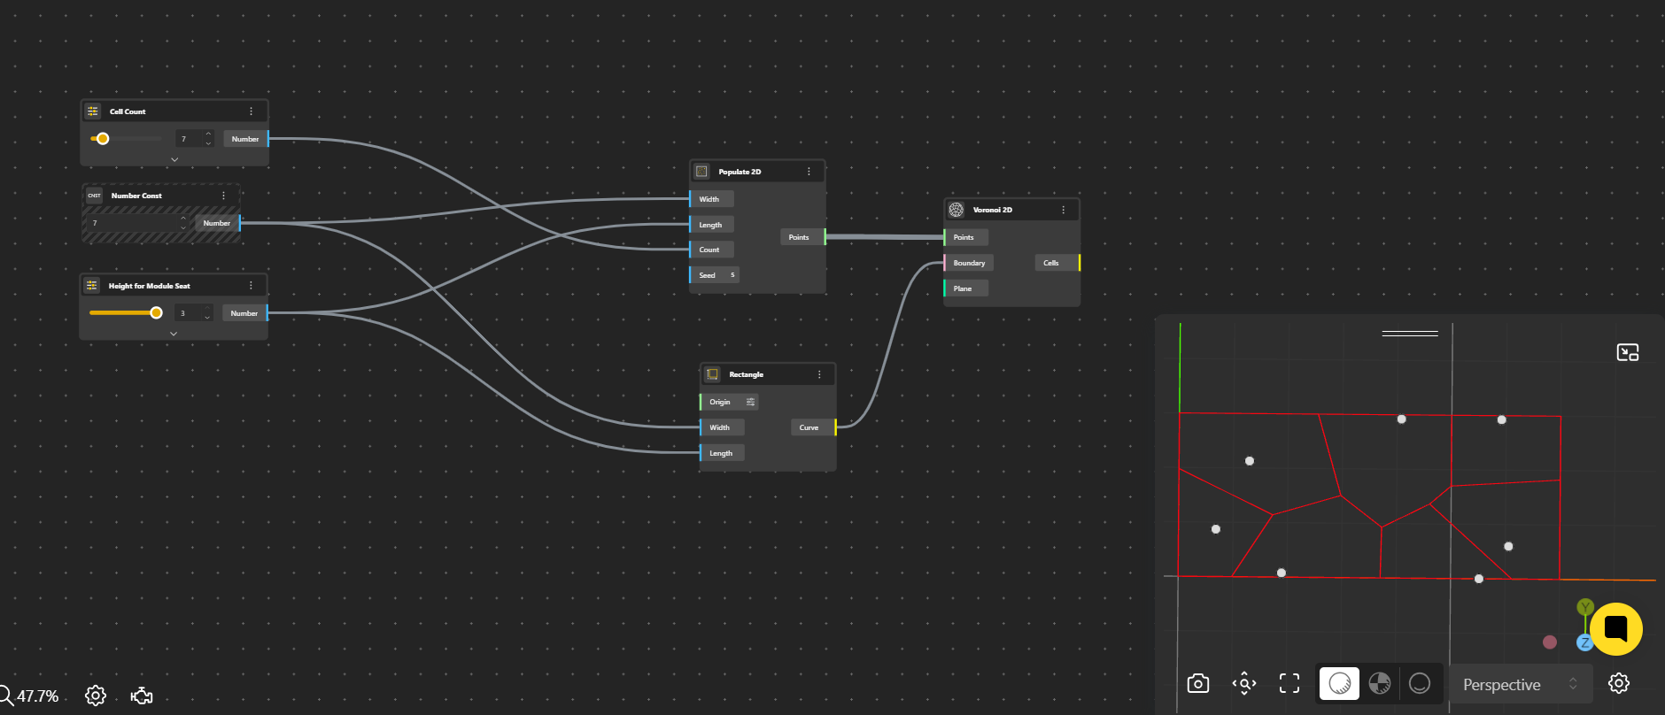Open the Perspective camera dropdown

click(1520, 684)
